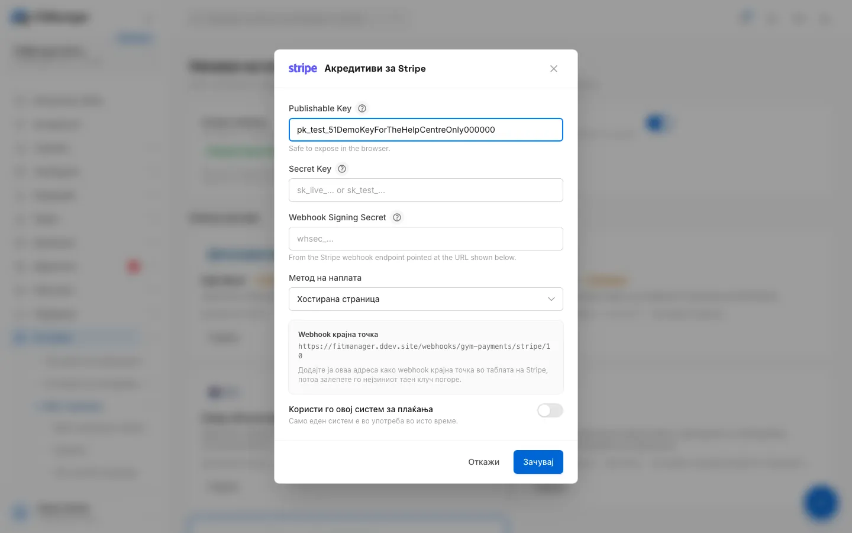Show Webhook Signing Secret help icon info
The image size is (852, 533).
click(397, 217)
